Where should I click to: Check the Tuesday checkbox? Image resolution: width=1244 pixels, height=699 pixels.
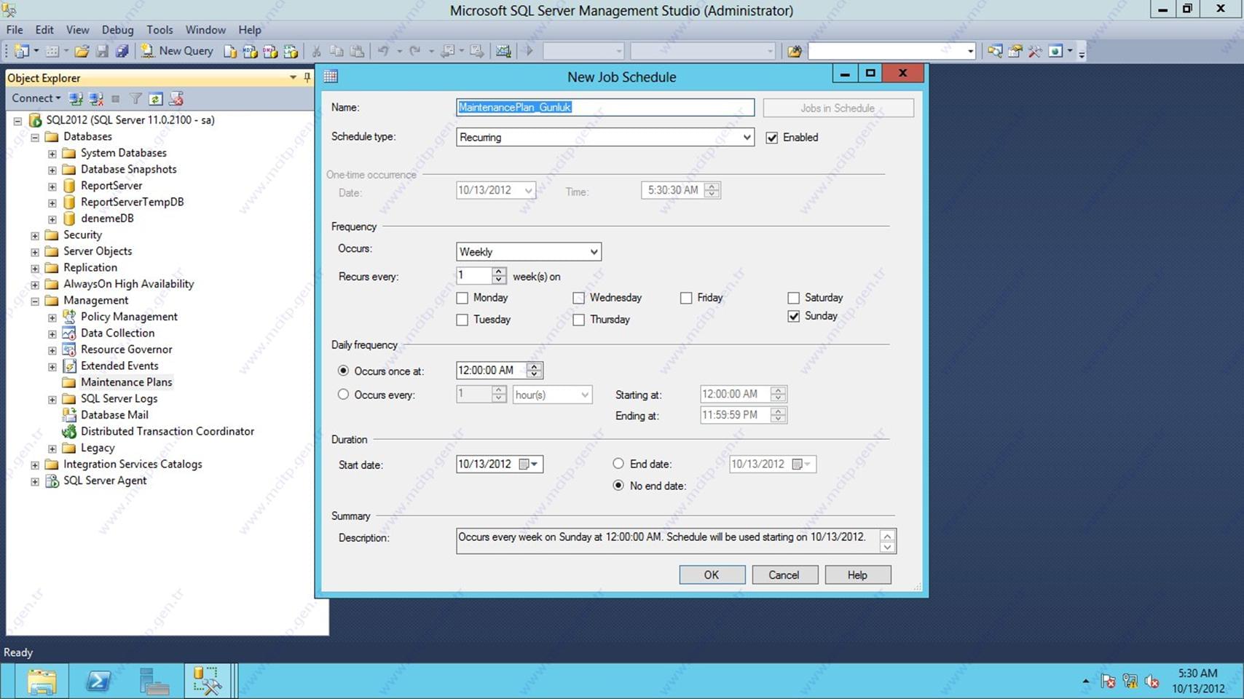pos(462,320)
